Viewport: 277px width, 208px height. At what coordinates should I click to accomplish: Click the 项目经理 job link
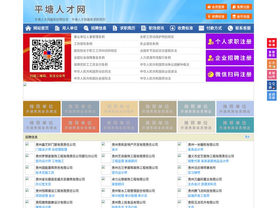pos(42,196)
